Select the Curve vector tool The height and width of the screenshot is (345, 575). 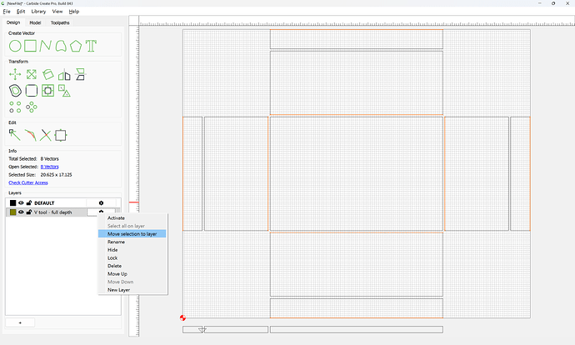(61, 46)
